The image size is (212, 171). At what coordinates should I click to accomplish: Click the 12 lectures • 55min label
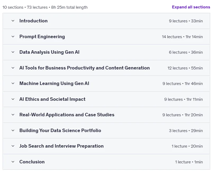[x=185, y=68]
